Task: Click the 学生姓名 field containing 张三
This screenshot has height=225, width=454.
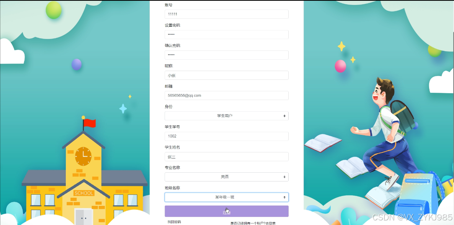Action: pyautogui.click(x=226, y=157)
